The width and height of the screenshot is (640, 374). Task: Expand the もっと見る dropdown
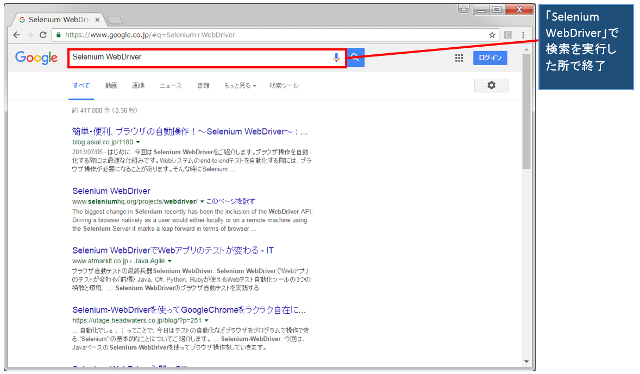pyautogui.click(x=240, y=86)
